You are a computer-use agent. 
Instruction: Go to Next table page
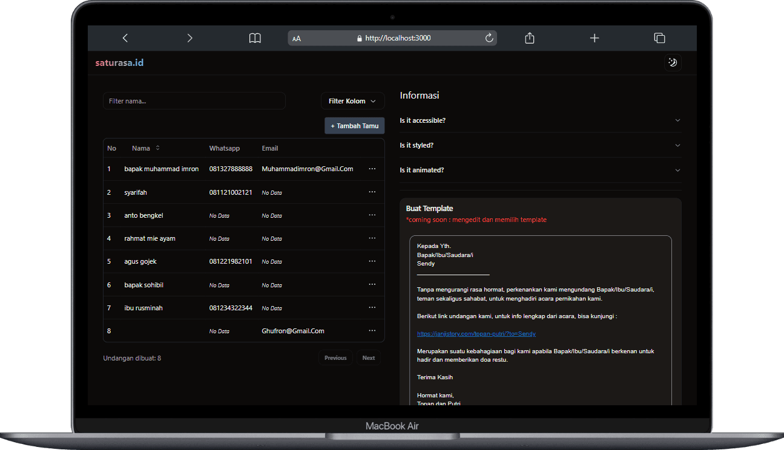click(x=368, y=358)
